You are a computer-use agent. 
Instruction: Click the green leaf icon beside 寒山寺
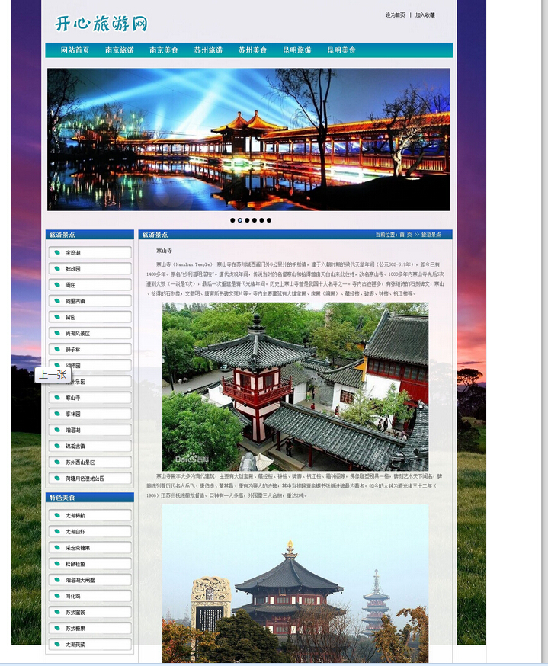click(x=57, y=398)
